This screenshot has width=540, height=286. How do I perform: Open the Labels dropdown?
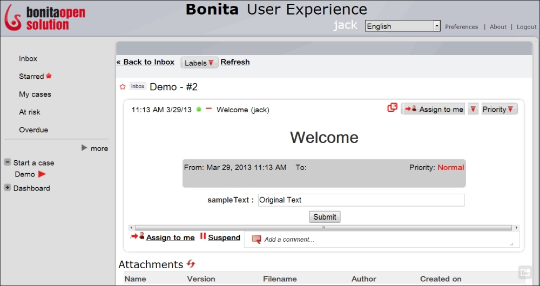point(199,63)
